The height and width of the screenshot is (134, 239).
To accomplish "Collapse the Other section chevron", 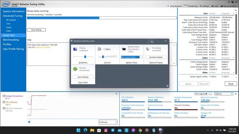I will tap(233, 73).
